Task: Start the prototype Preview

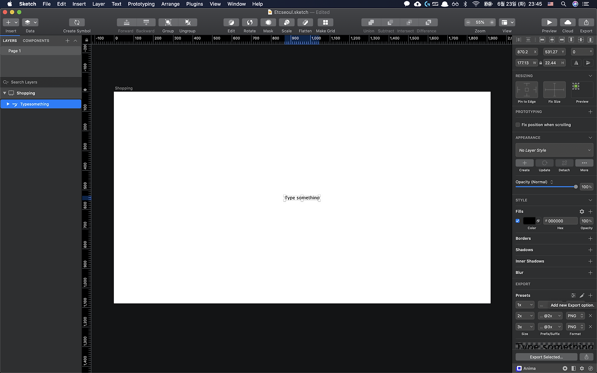Action: click(549, 22)
